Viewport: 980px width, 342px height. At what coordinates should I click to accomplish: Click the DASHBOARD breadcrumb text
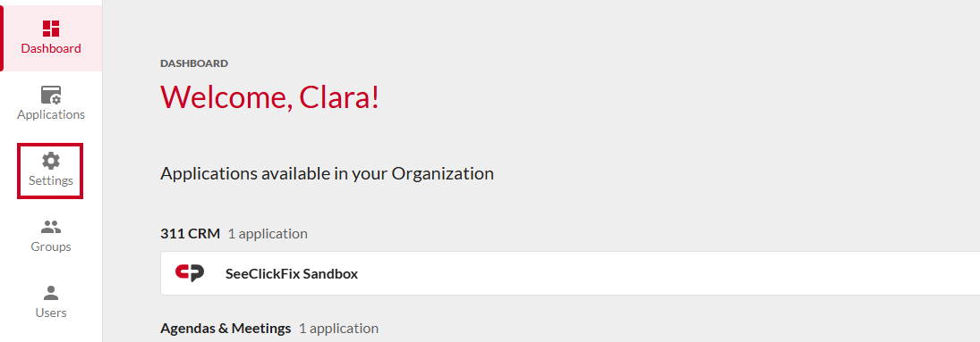tap(194, 63)
